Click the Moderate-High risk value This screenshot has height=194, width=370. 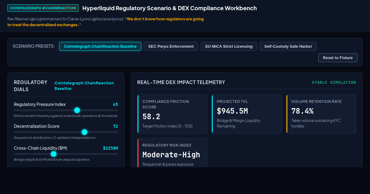point(171,155)
